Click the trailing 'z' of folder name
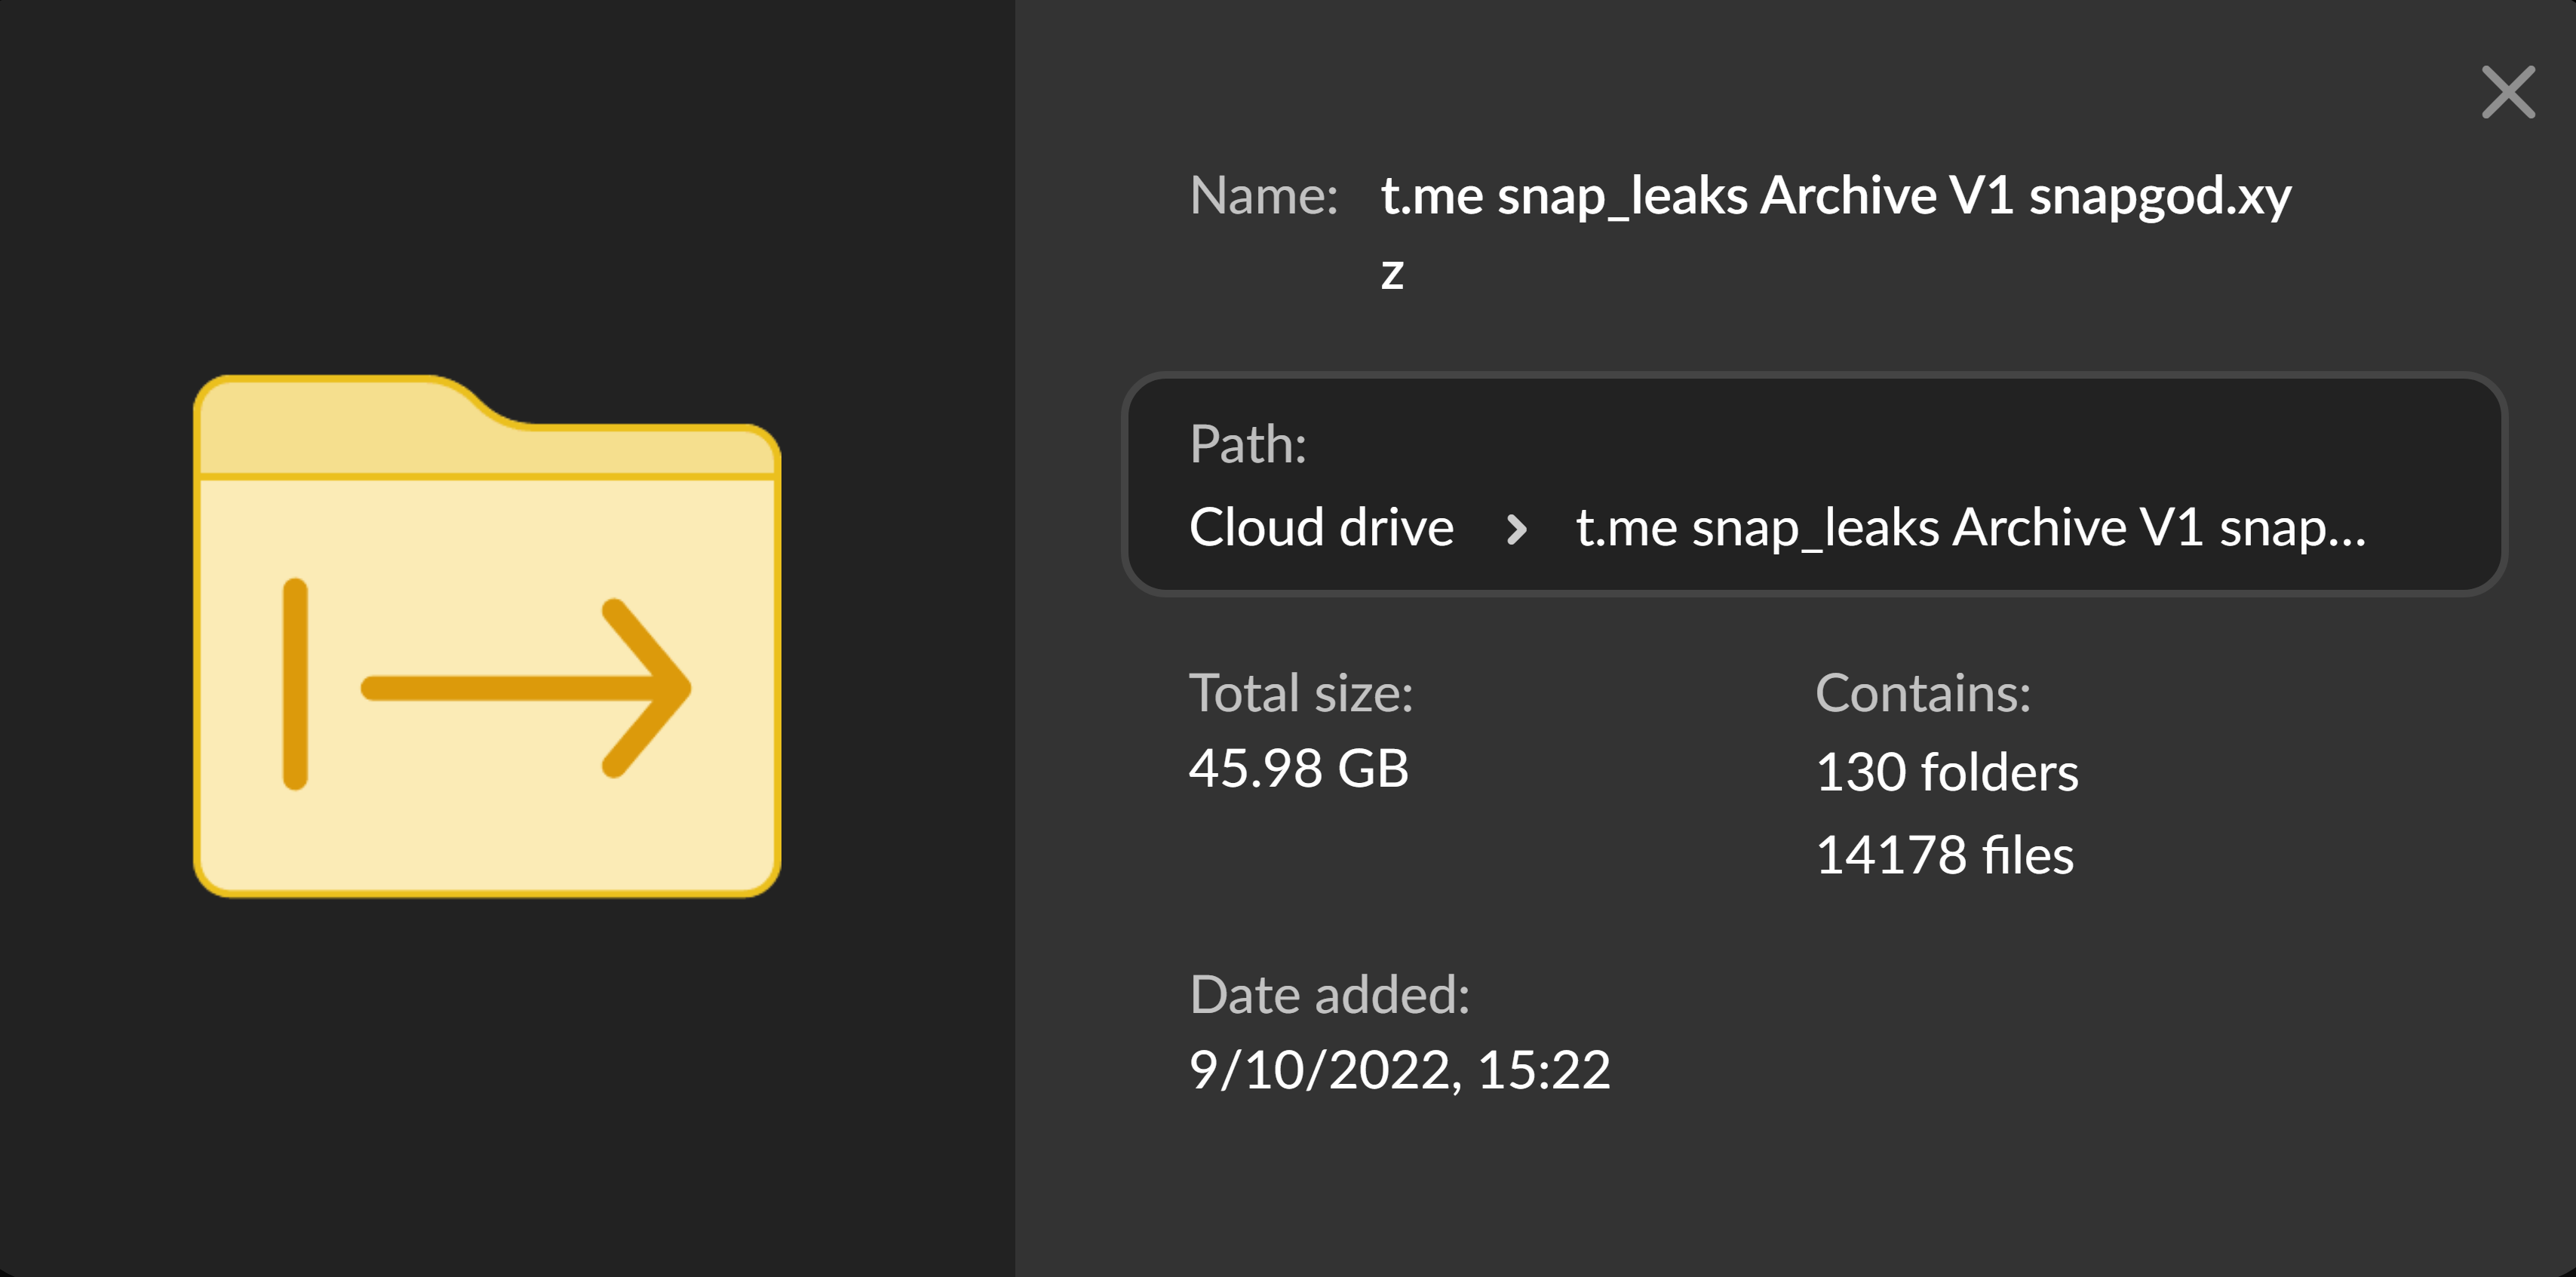Screen dimensions: 2576x1277 [x=1392, y=273]
